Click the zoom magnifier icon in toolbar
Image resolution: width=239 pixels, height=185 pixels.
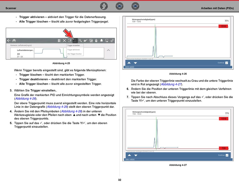point(80,41)
